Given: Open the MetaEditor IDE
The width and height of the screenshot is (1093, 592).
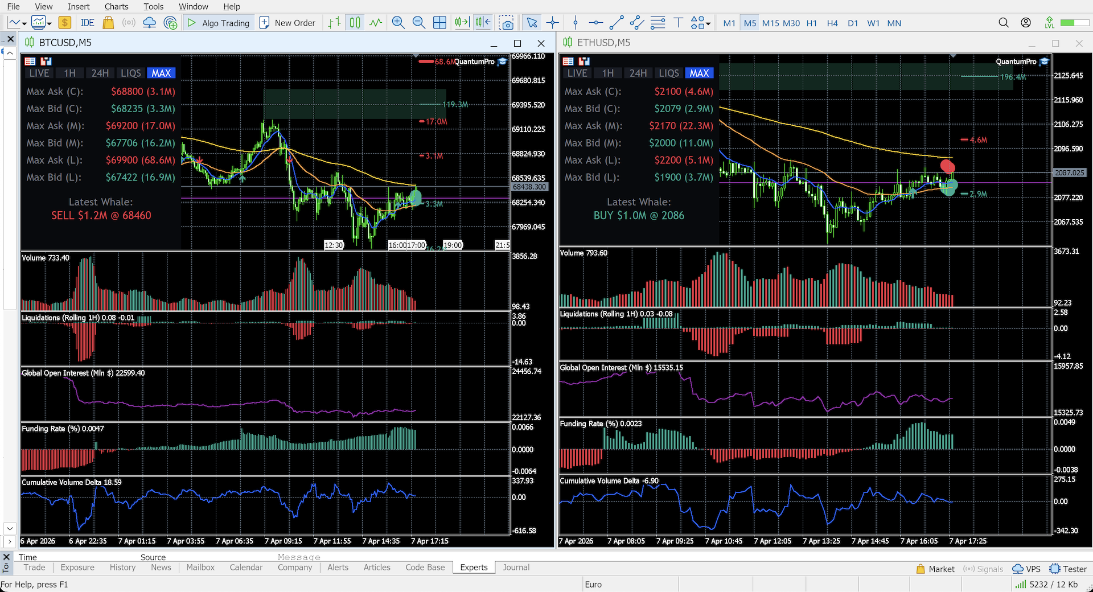Looking at the screenshot, I should pyautogui.click(x=88, y=23).
